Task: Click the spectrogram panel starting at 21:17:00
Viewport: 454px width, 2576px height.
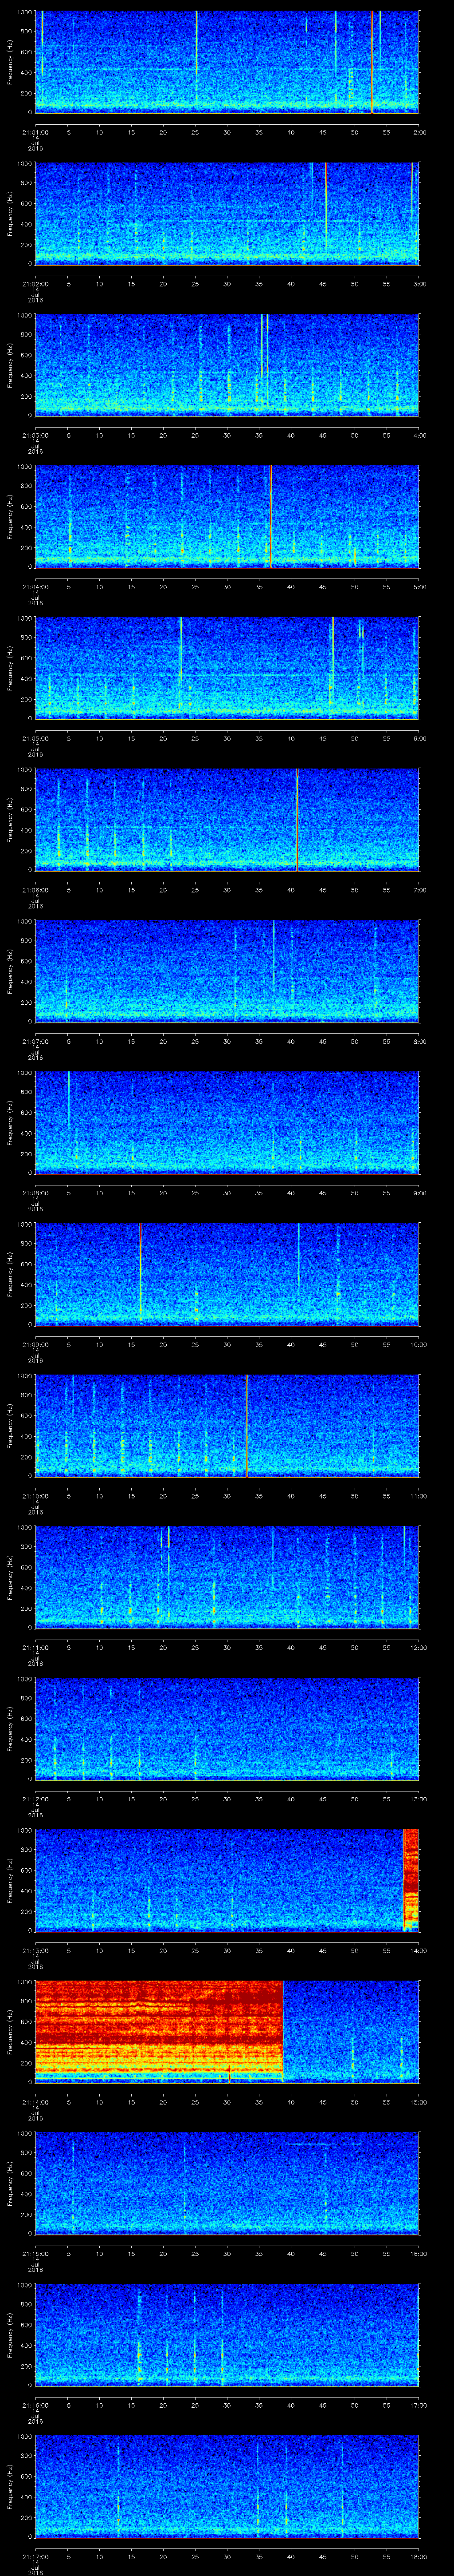Action: (227, 2486)
